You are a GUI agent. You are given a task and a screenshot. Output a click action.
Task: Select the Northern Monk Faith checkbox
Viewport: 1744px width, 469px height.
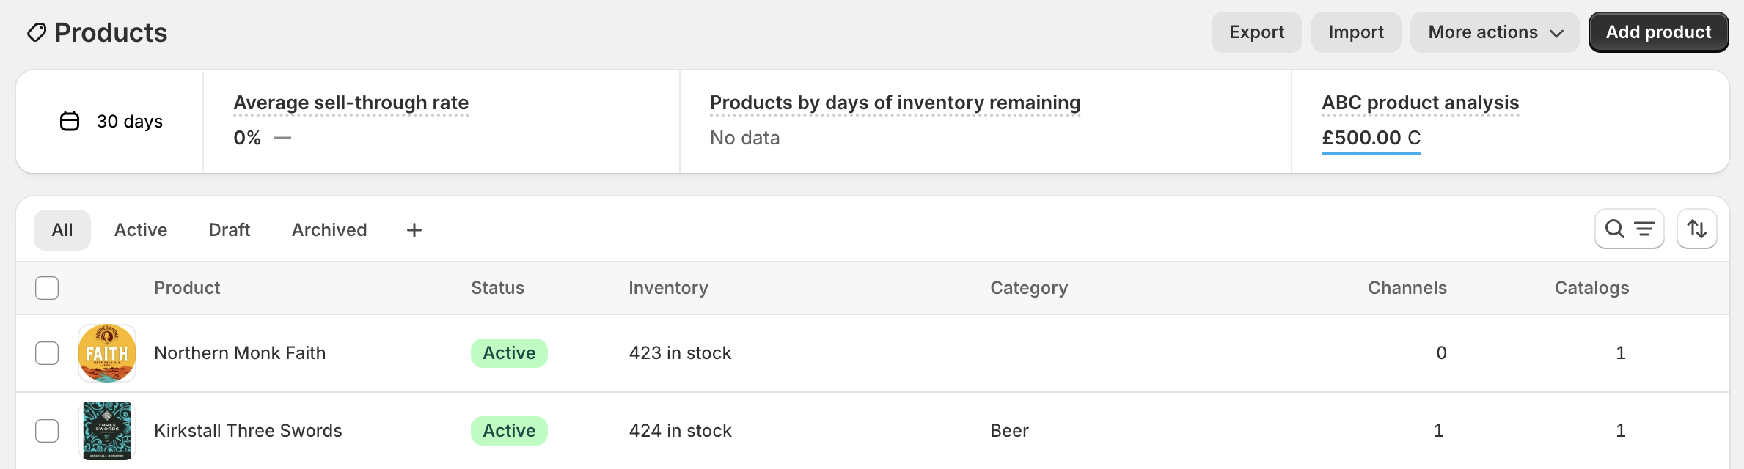click(47, 353)
